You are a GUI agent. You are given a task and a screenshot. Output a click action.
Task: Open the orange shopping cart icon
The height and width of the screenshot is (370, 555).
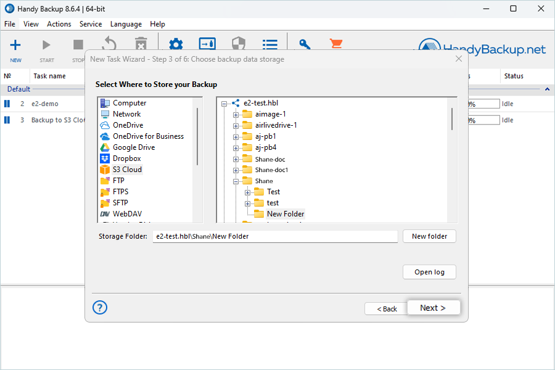[336, 44]
